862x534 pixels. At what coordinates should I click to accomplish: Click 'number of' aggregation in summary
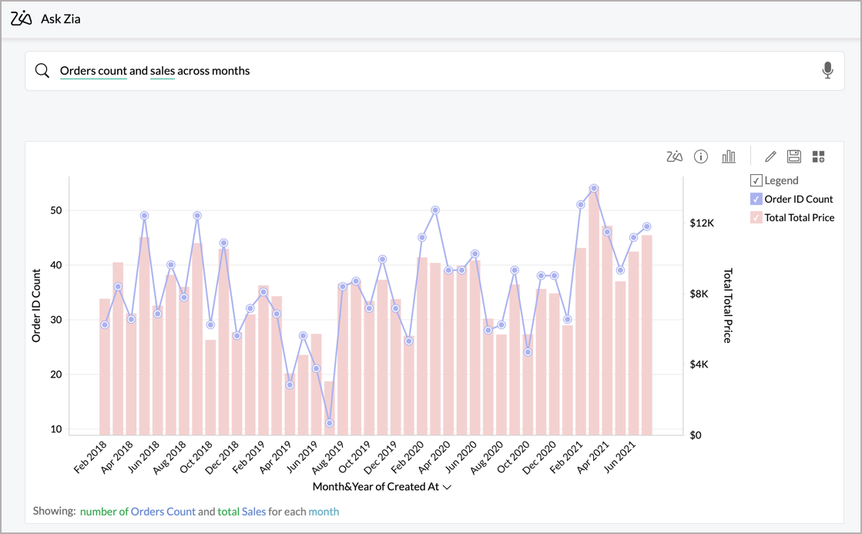[104, 511]
